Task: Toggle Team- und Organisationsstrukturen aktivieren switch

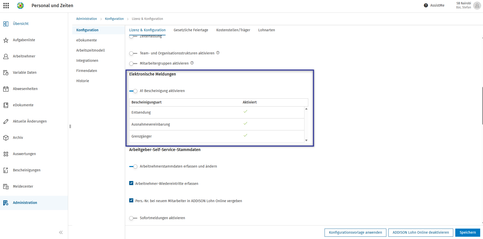Action: coord(133,53)
